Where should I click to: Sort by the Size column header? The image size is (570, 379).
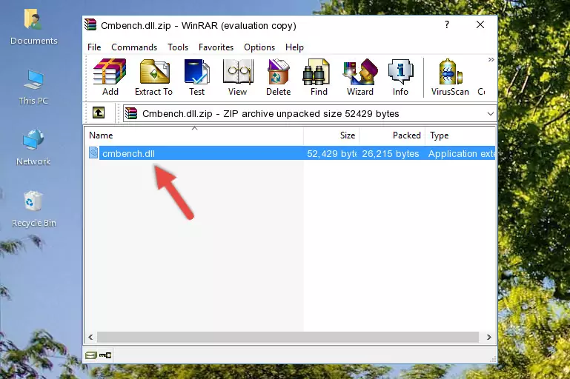click(x=331, y=135)
